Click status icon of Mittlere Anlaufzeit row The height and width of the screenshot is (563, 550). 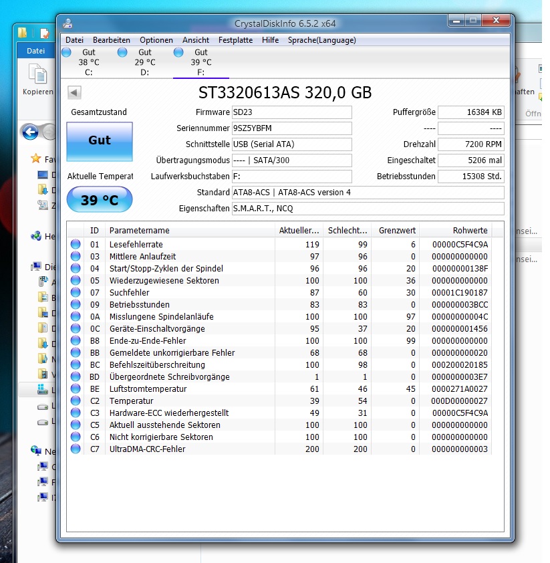click(x=76, y=256)
